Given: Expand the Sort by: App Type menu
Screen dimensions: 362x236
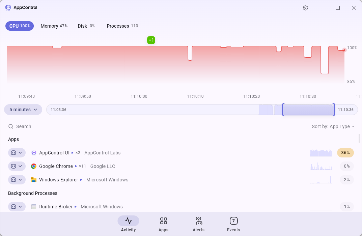Looking at the screenshot, I should pos(333,126).
